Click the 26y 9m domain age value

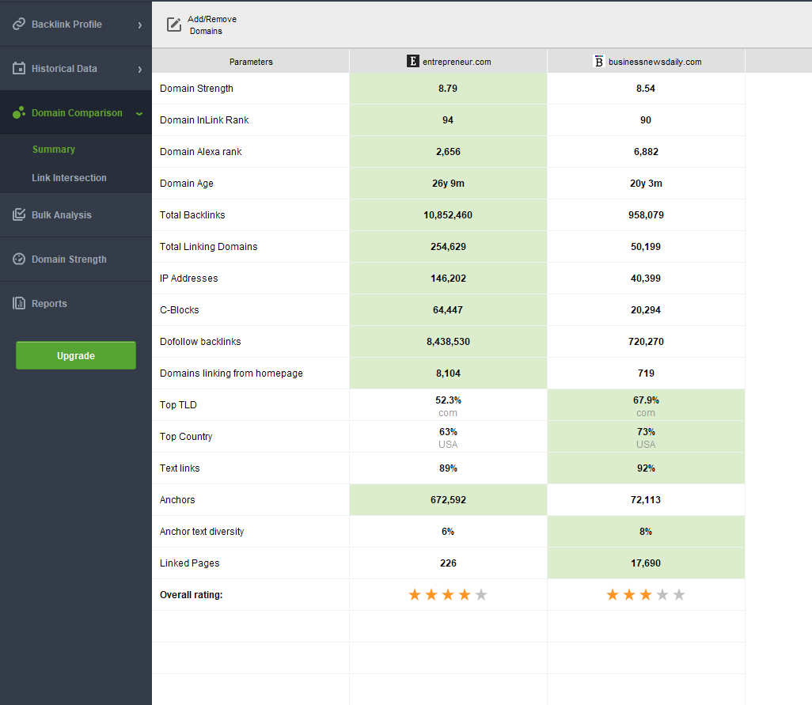tap(448, 183)
